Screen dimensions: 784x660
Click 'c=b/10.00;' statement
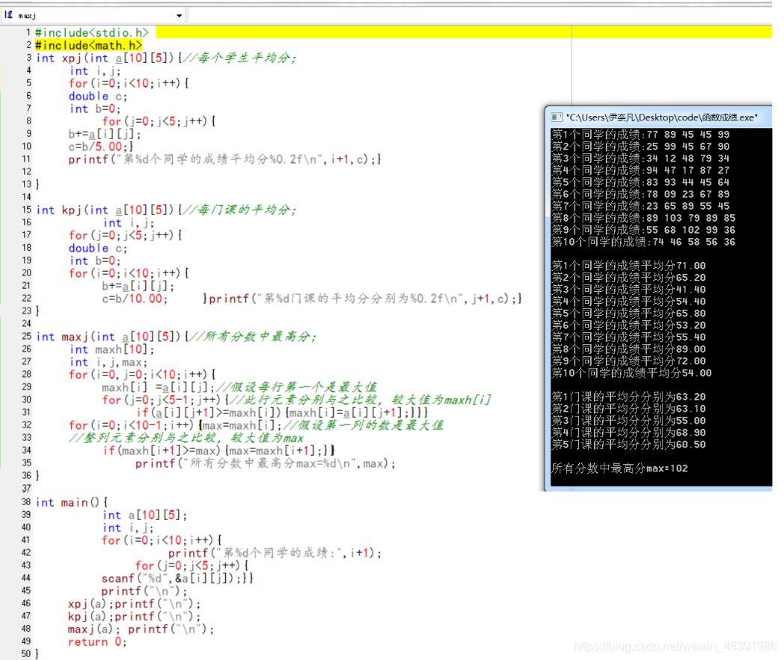(x=135, y=299)
